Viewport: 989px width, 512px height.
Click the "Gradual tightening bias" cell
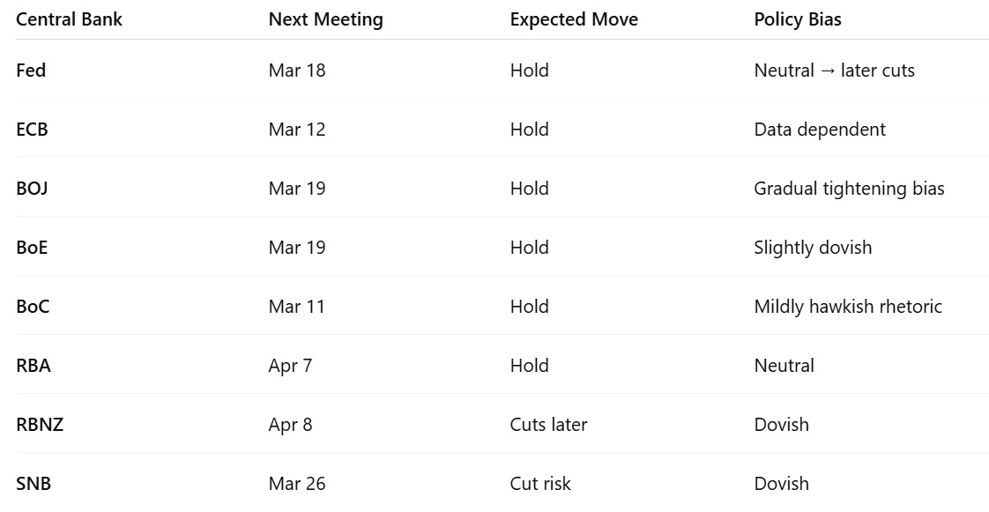point(849,189)
